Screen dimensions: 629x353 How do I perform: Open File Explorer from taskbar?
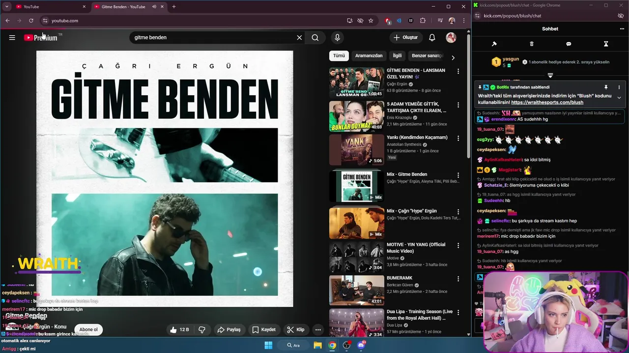(x=318, y=345)
